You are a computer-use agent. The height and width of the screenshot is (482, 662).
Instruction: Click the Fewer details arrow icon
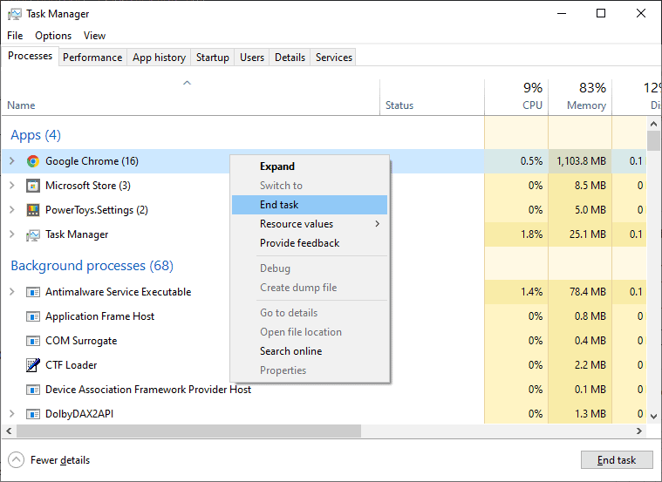[16, 460]
